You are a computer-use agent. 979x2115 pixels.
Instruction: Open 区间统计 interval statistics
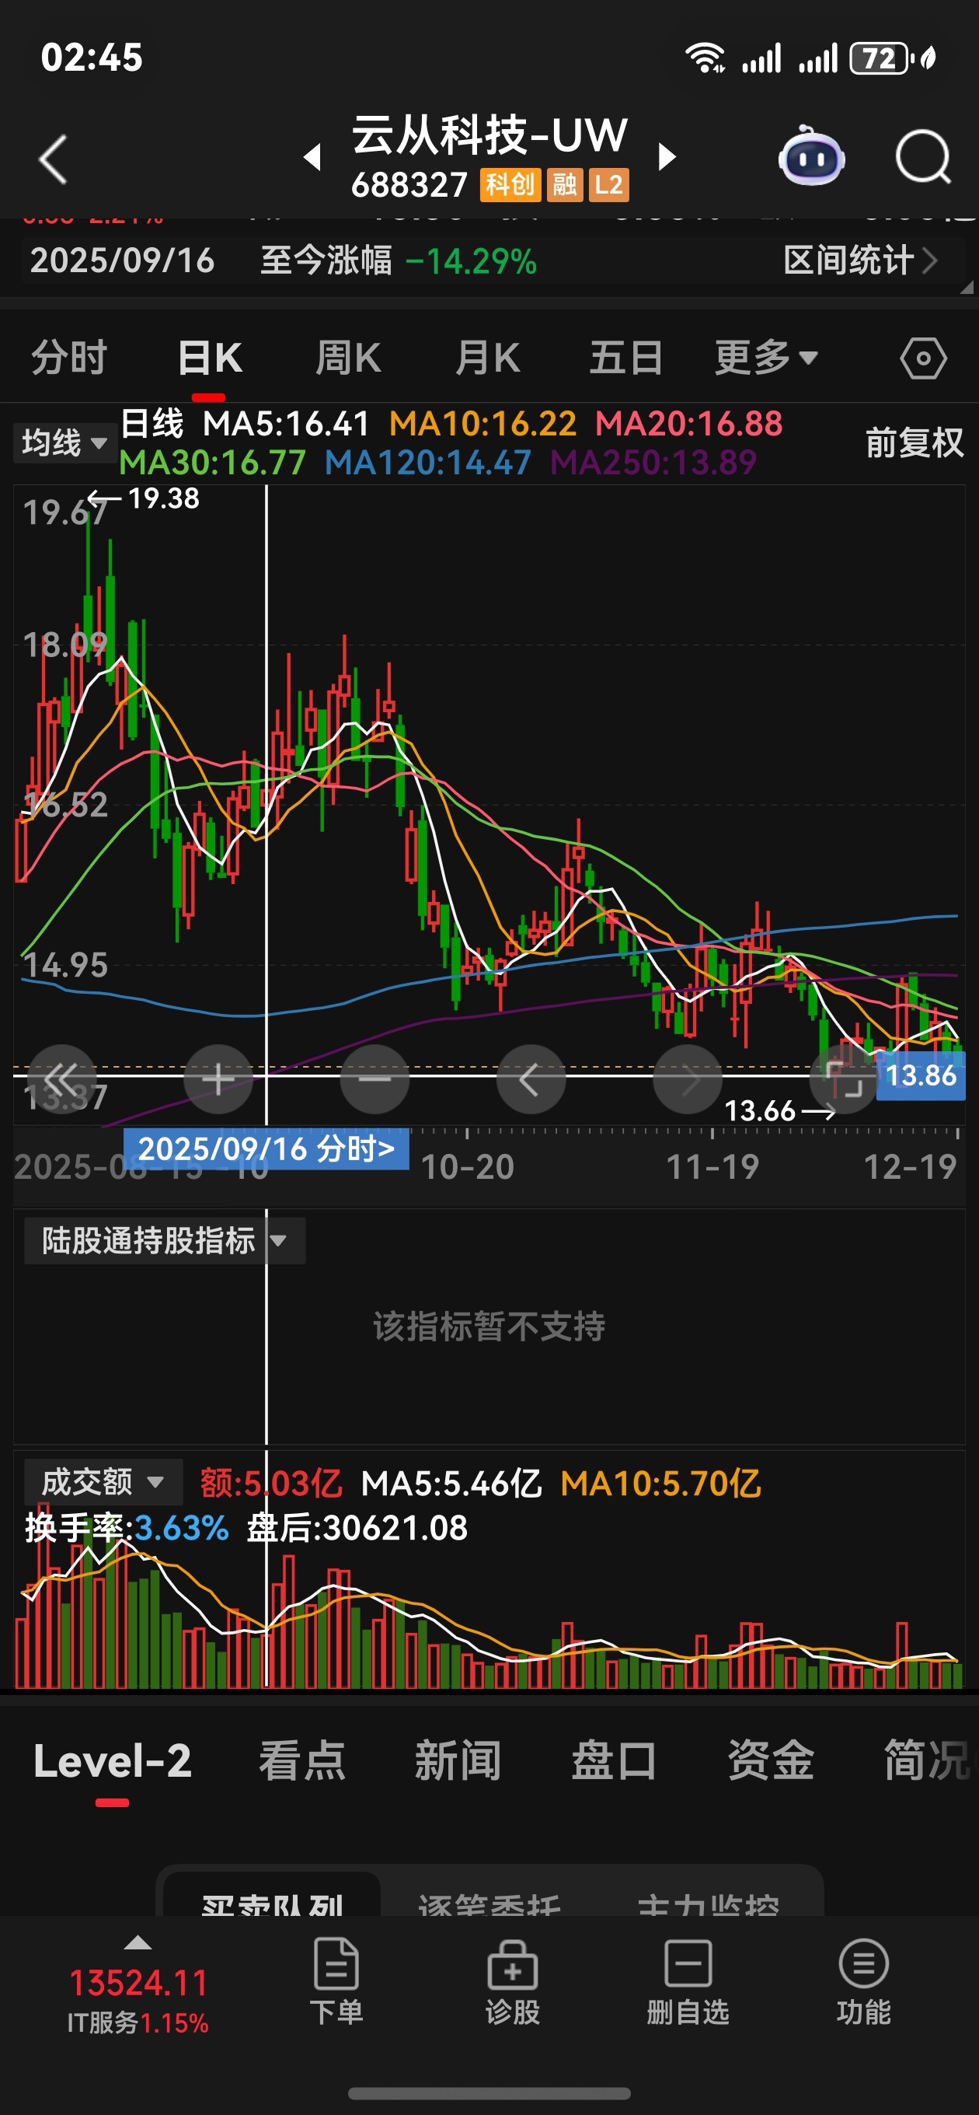(x=860, y=261)
